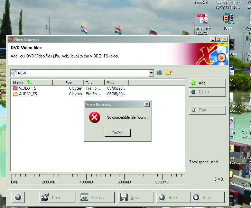Viewport: 251px width, 208px height.
Task: Click the Save button
Action: tap(136, 197)
